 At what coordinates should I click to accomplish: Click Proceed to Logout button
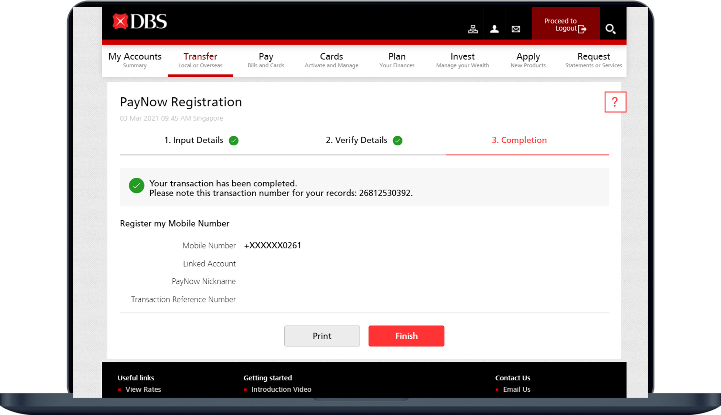click(x=566, y=23)
